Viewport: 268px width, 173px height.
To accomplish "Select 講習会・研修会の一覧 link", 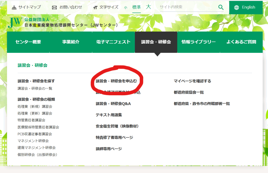I will [35, 88].
